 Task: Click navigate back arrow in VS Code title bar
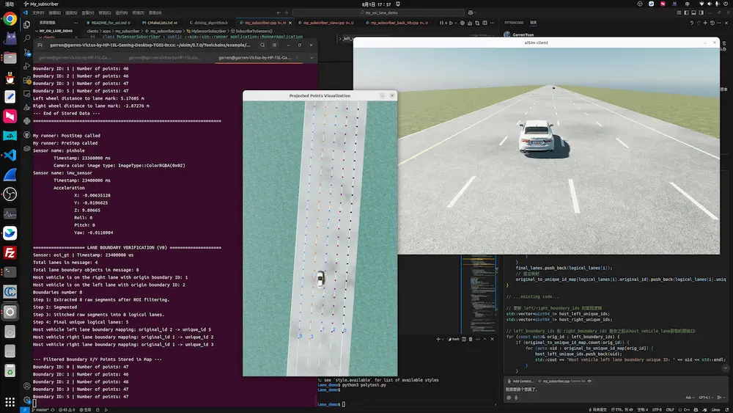click(x=279, y=12)
